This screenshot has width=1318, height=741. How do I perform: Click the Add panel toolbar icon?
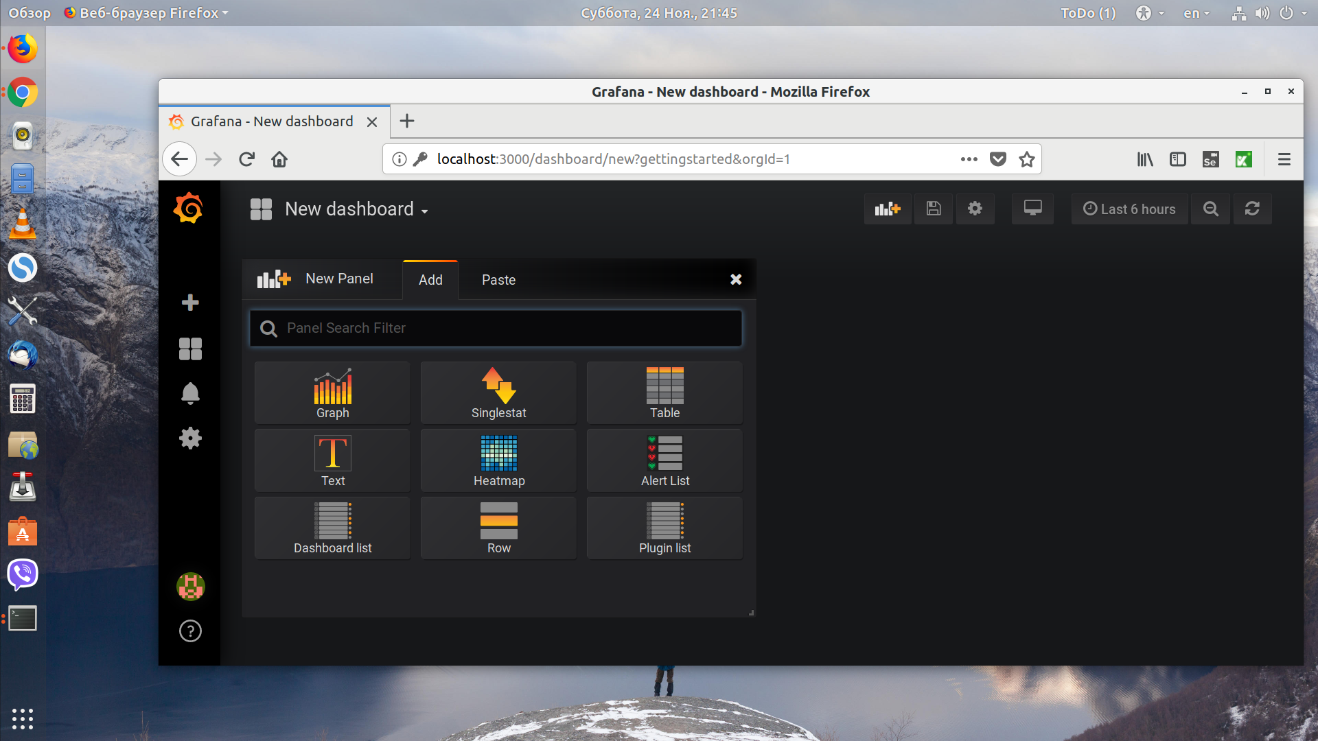click(888, 209)
